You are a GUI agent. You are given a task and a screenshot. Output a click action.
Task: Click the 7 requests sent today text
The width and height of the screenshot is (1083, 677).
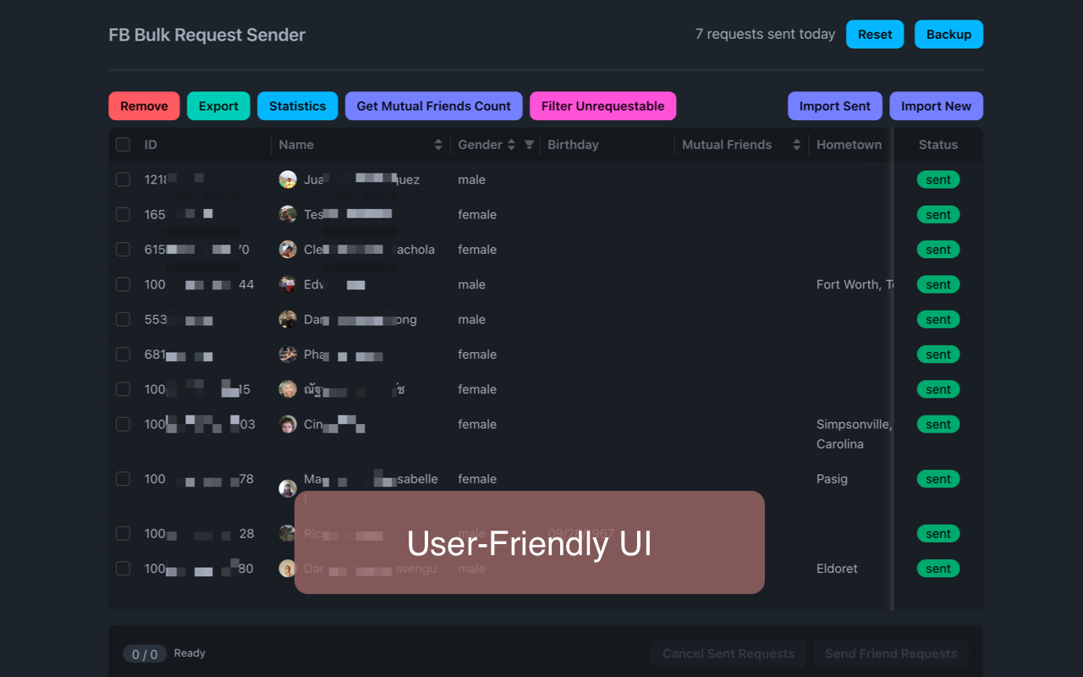765,34
